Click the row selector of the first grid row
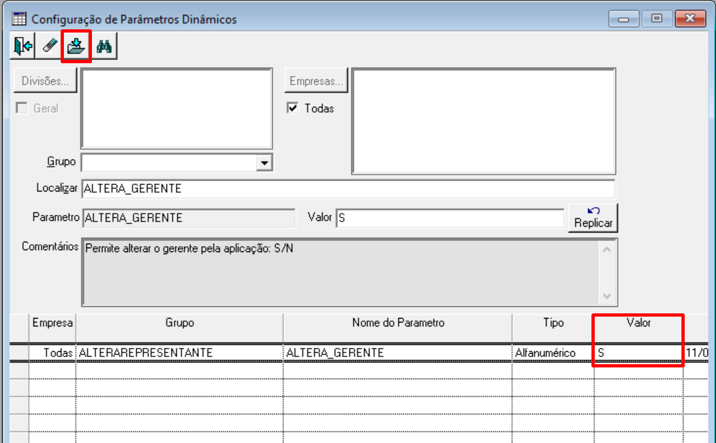The image size is (716, 443). click(19, 352)
